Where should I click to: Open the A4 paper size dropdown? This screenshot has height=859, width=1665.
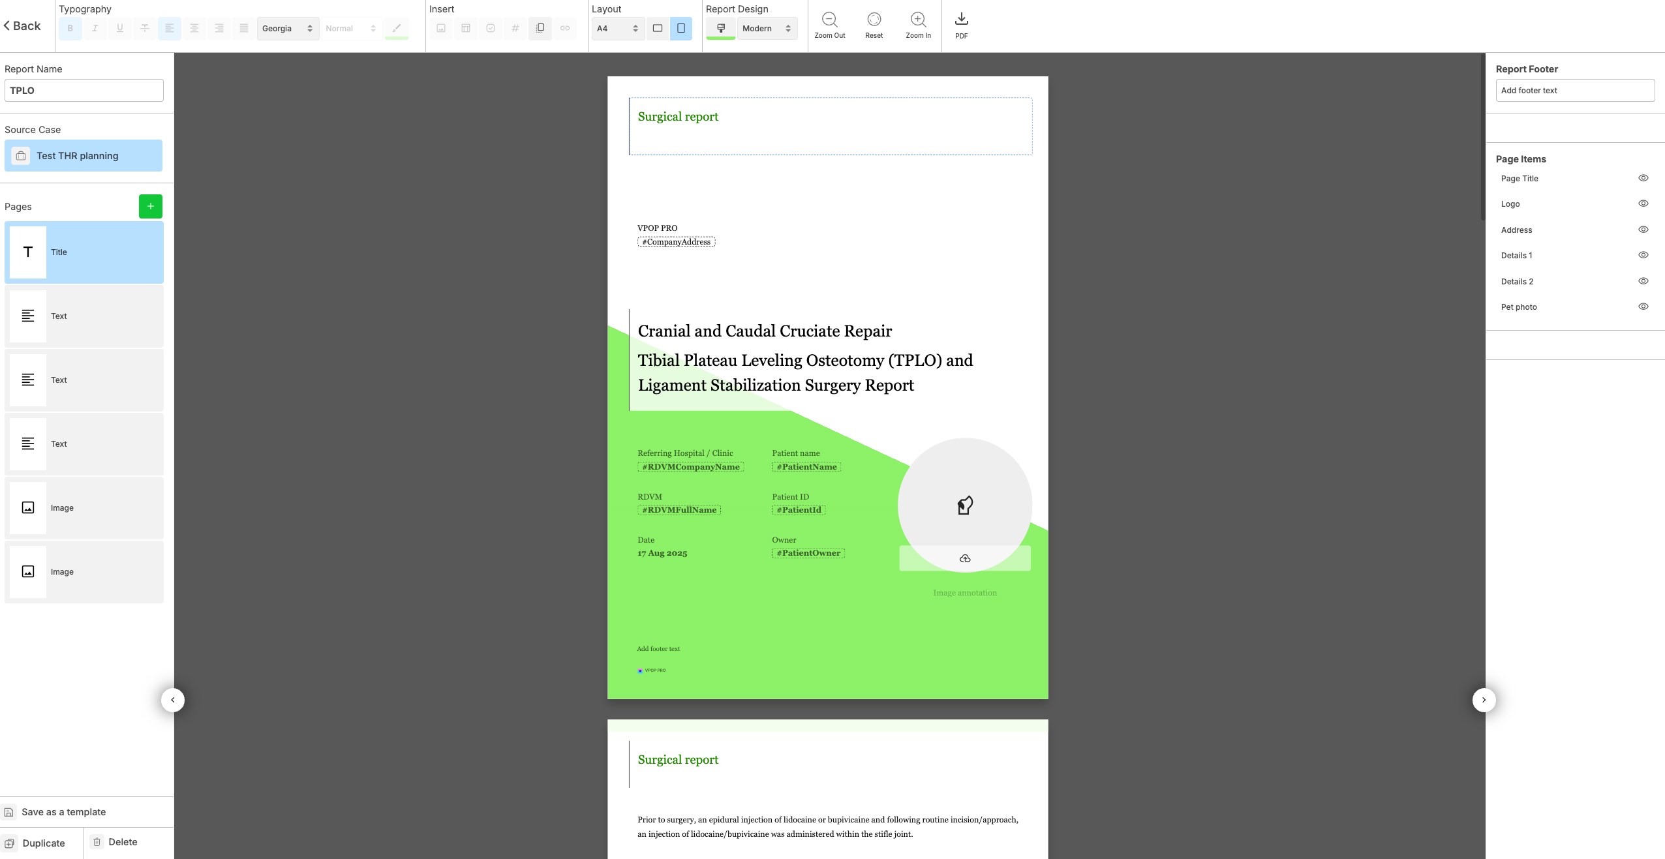[x=617, y=28]
